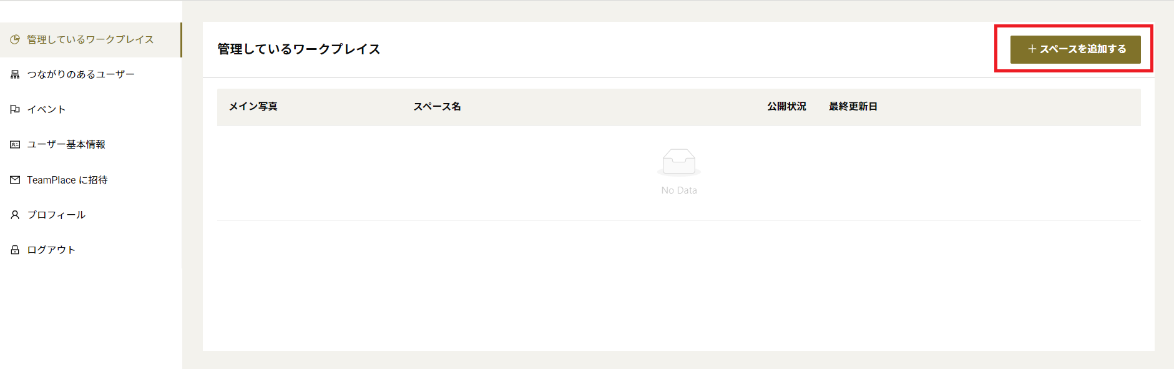Image resolution: width=1174 pixels, height=369 pixels.
Task: Open the TeamPlace に招待 menu item
Action: 67,180
